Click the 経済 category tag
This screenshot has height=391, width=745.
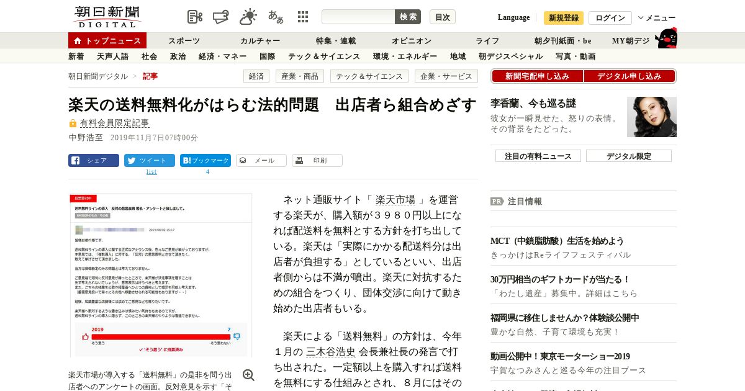[x=256, y=76]
